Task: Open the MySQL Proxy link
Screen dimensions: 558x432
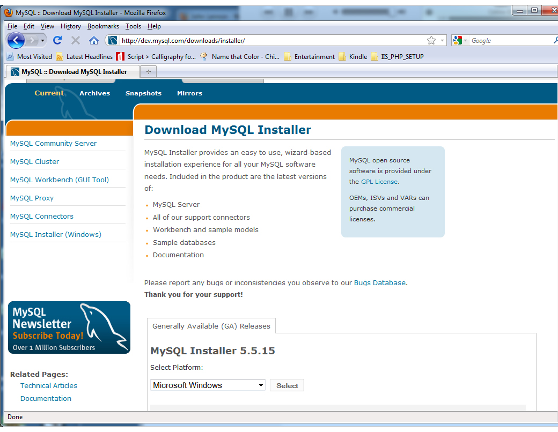Action: [32, 198]
